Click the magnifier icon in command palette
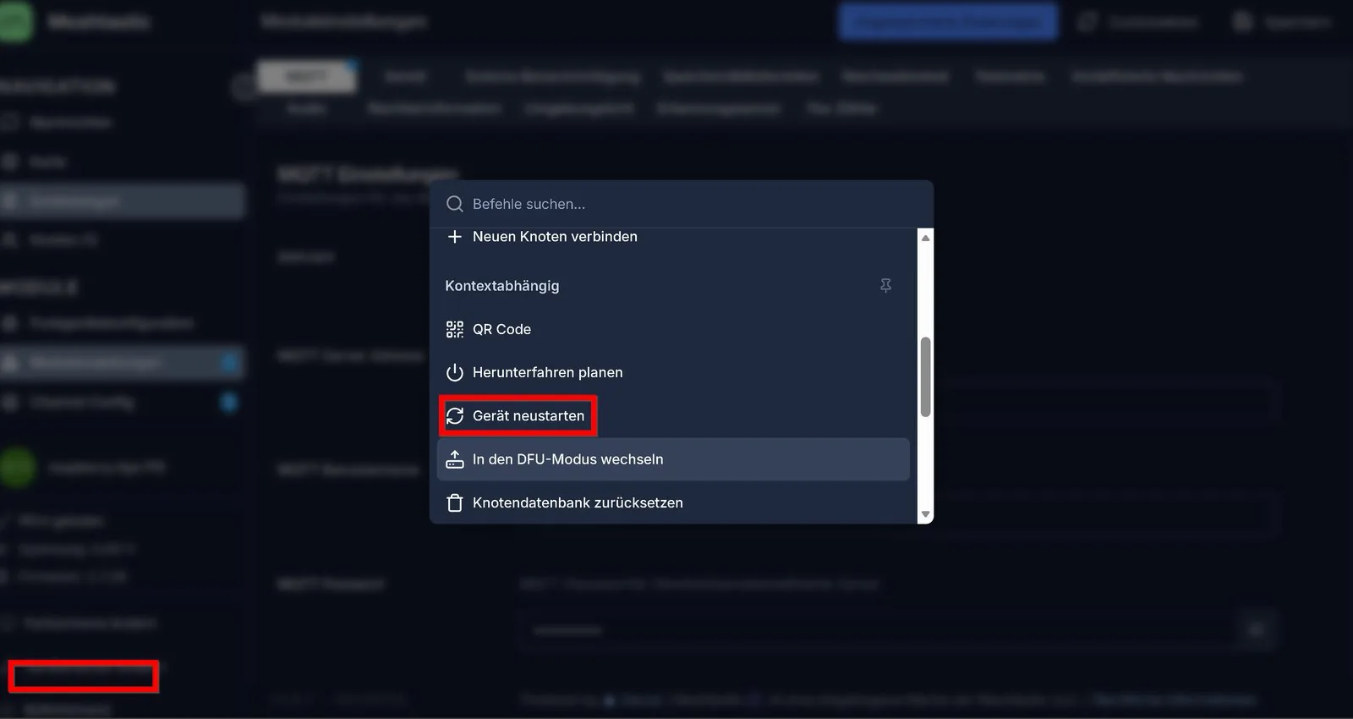Screen dimensions: 1353x719 (455, 204)
